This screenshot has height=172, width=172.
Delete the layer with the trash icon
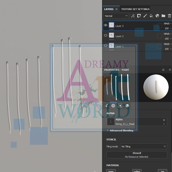pos(169,16)
